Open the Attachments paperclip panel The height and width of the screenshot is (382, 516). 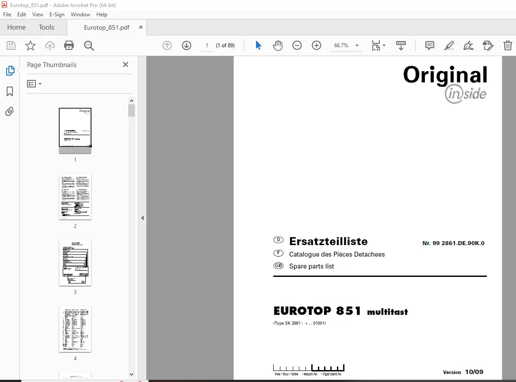[10, 111]
